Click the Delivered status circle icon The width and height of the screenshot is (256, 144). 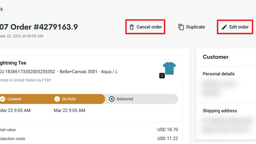[x=111, y=99]
